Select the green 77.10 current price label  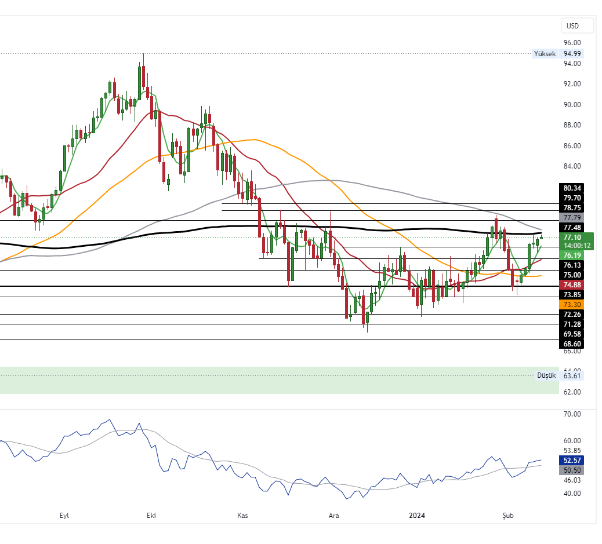tap(572, 238)
